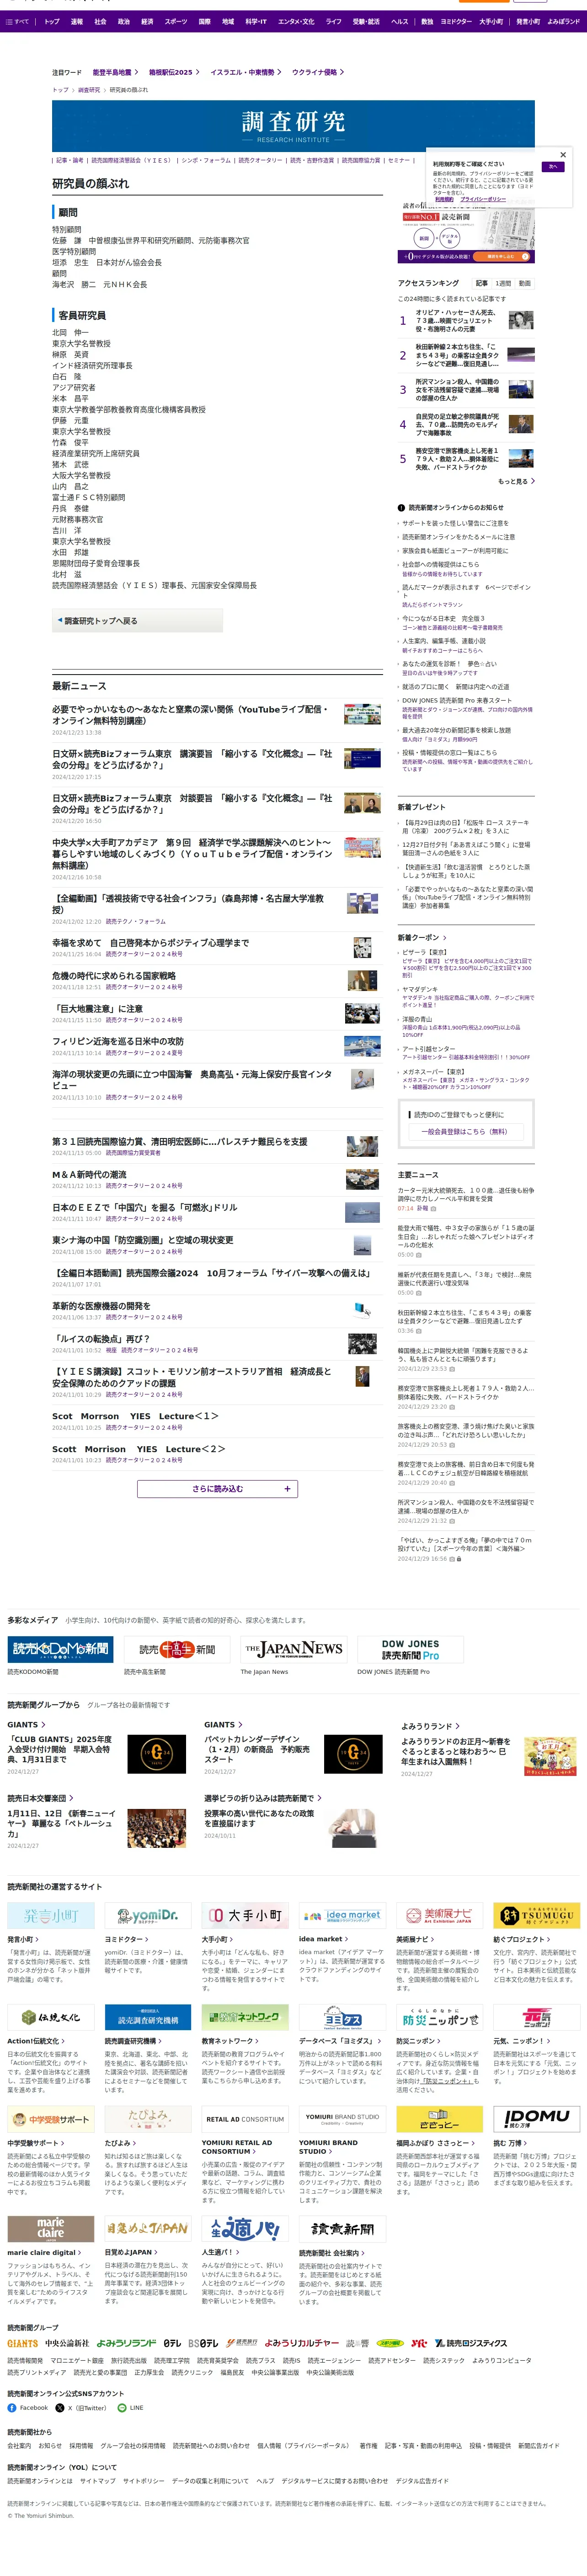Switch ranking to the 記事 tab

(x=481, y=283)
